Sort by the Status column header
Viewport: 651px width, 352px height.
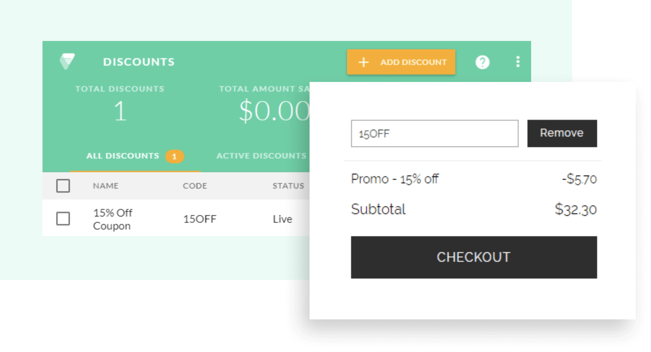(x=288, y=186)
